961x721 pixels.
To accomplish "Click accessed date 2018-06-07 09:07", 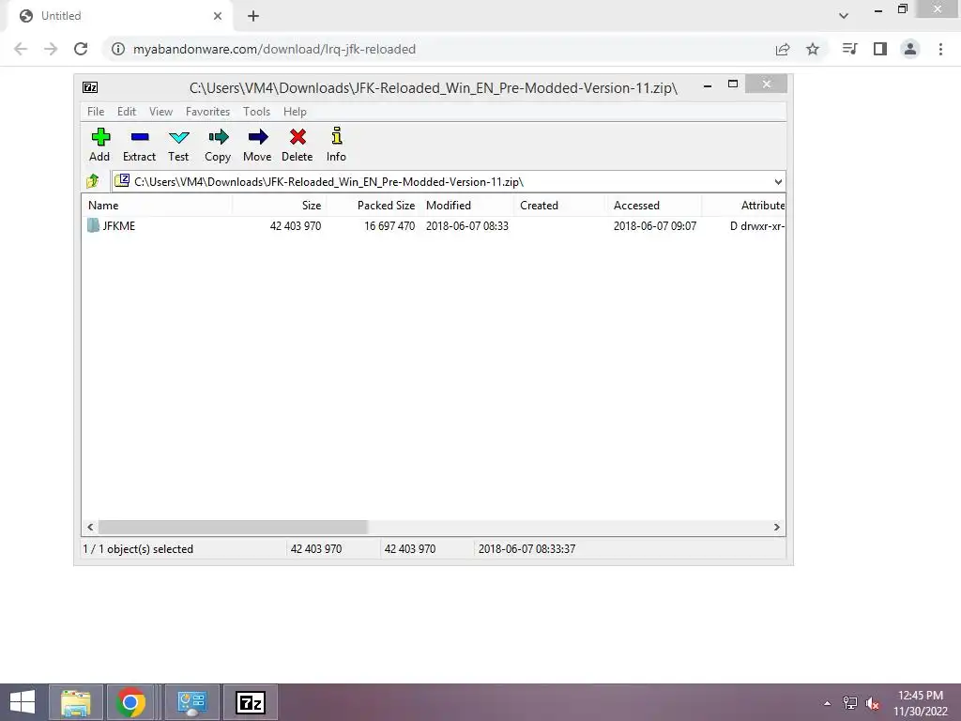I will pyautogui.click(x=654, y=225).
